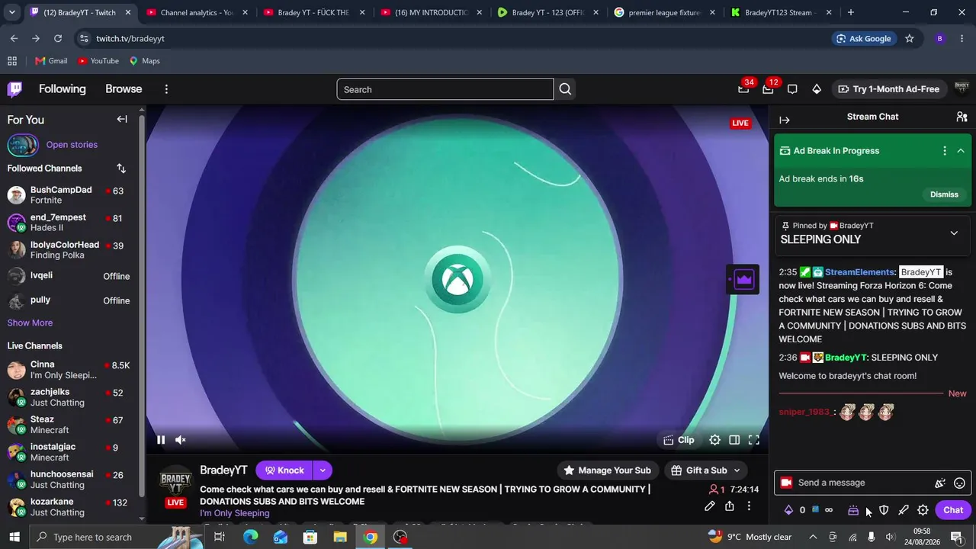Open the Following page
This screenshot has height=549, width=976.
63,89
